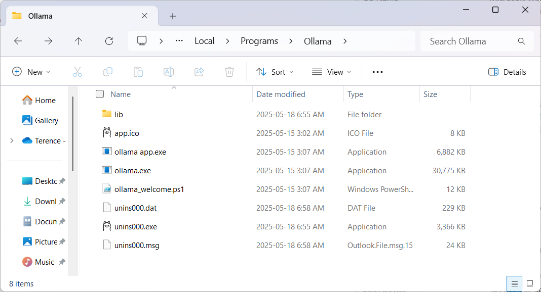The image size is (541, 292).
Task: Select the Ollama tab
Action: (x=82, y=16)
